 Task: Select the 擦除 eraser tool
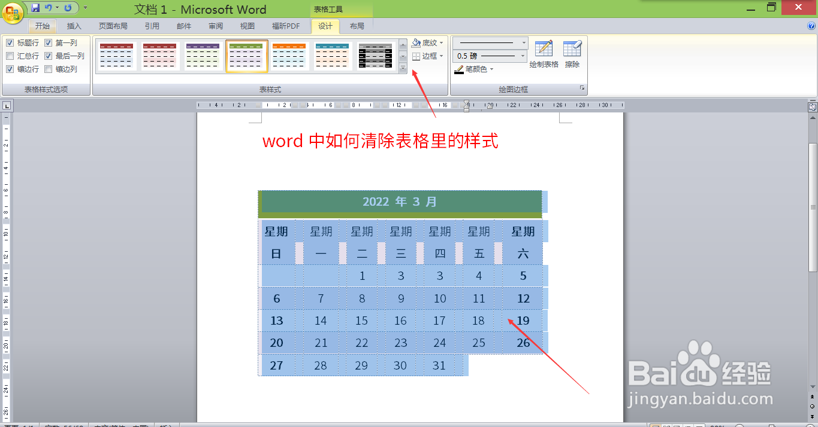[572, 54]
